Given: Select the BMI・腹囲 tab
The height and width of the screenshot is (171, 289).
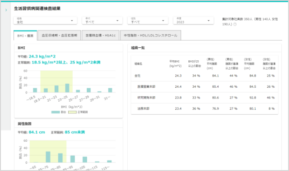Looking at the screenshot, I should tap(25, 36).
